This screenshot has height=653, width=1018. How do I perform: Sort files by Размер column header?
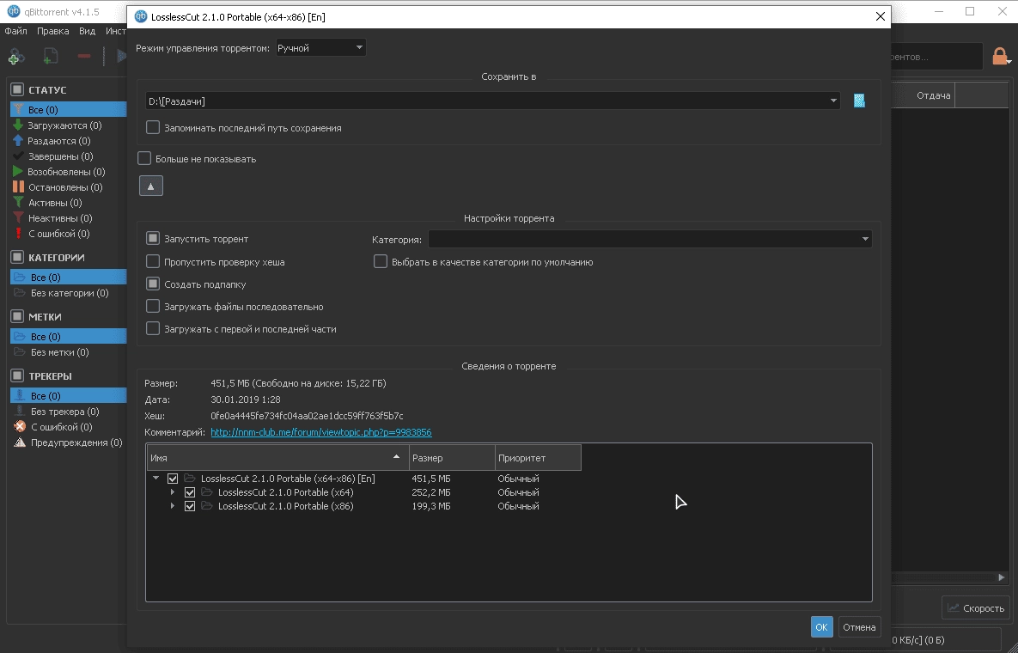point(452,458)
